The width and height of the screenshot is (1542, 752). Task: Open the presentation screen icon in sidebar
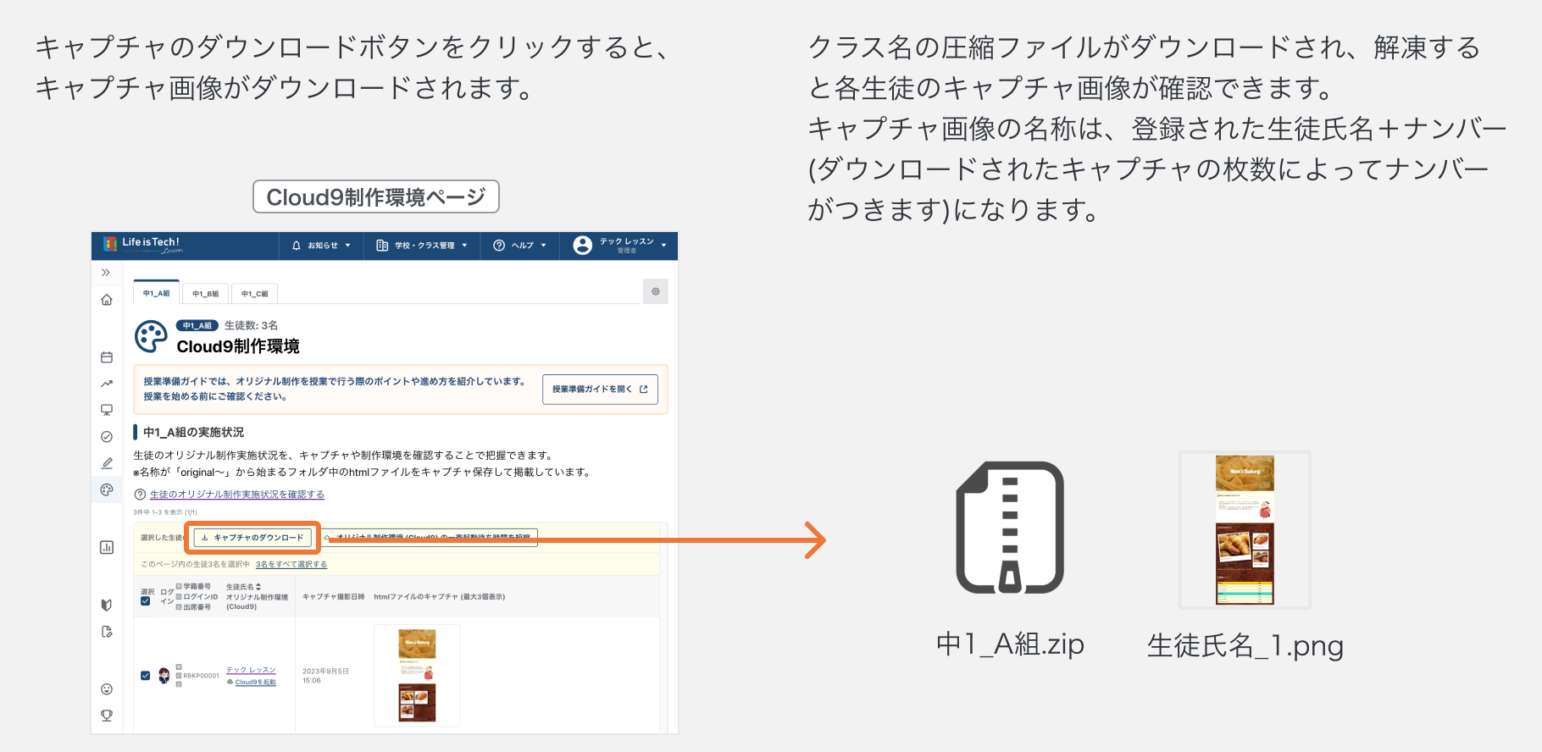click(x=107, y=410)
